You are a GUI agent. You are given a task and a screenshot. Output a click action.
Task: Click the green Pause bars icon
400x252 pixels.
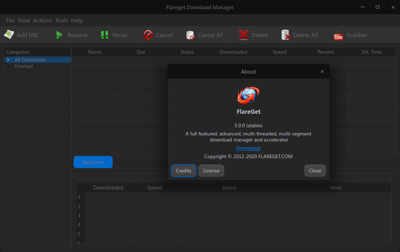tap(104, 35)
